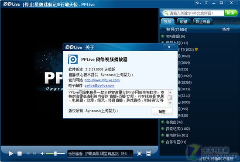Expand the 合作专区(41) category arrow
240x162 pixels.
163,142
